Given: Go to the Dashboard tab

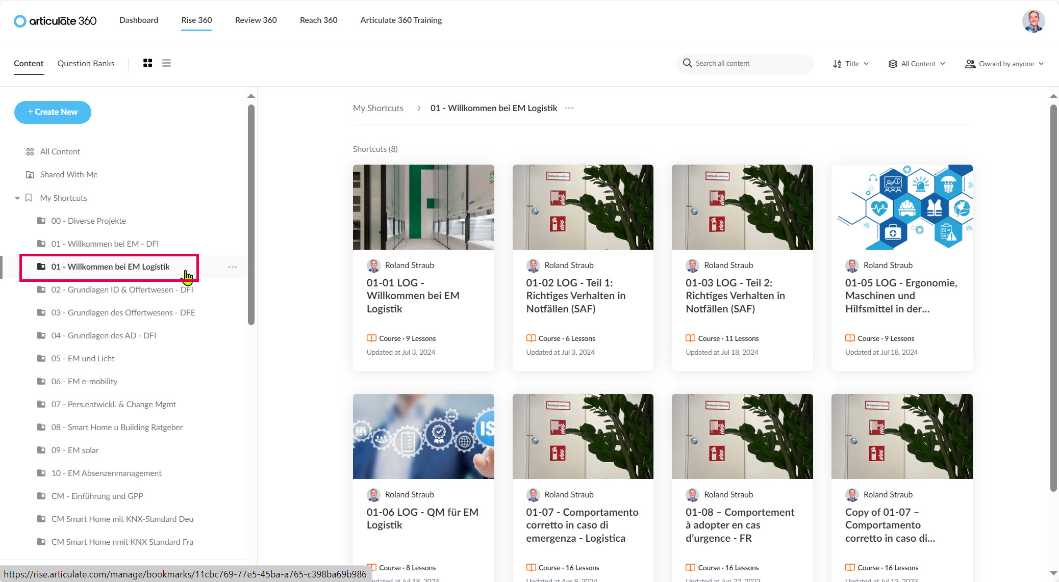Looking at the screenshot, I should 139,20.
